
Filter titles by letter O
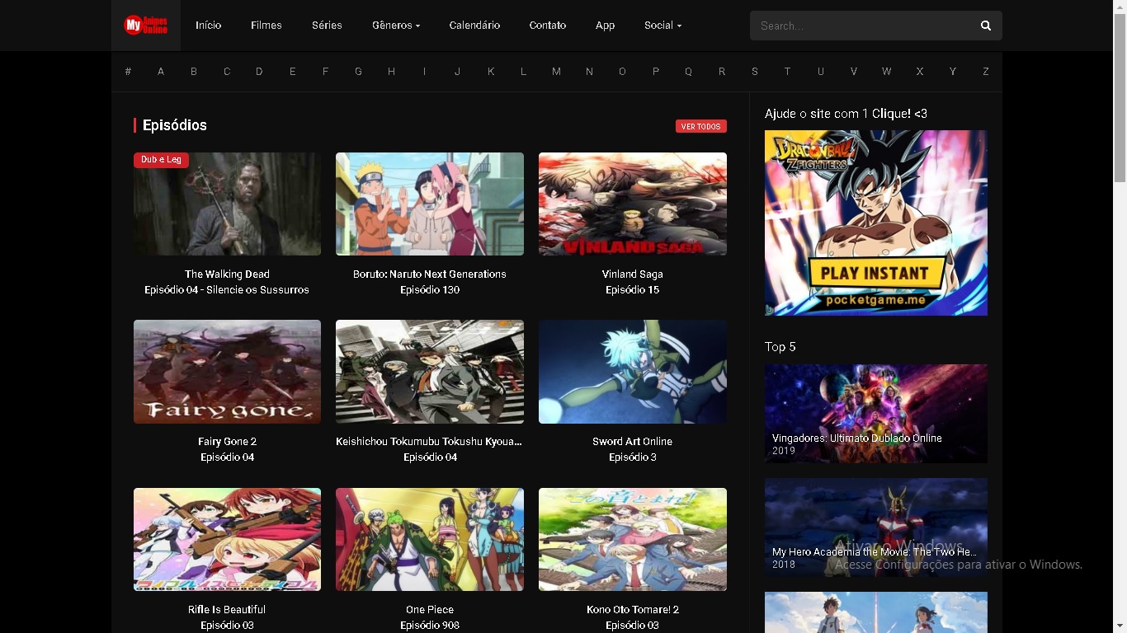pyautogui.click(x=622, y=72)
